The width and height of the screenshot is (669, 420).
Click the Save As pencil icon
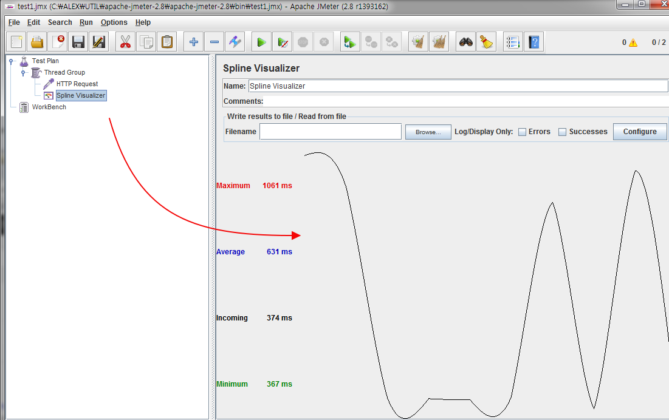(98, 42)
